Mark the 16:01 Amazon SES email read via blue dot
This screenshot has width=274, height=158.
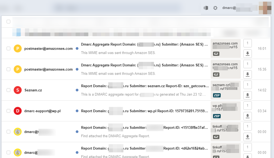coord(77,48)
